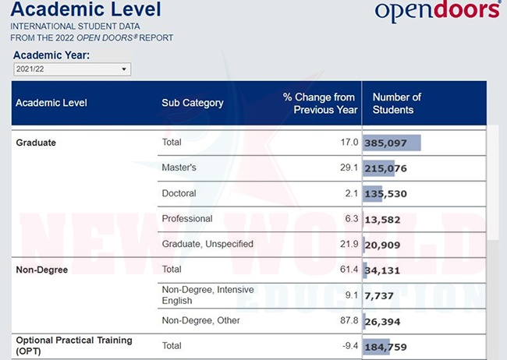Click the Sub Category column header
Screen dimensions: 507x360
(x=192, y=103)
